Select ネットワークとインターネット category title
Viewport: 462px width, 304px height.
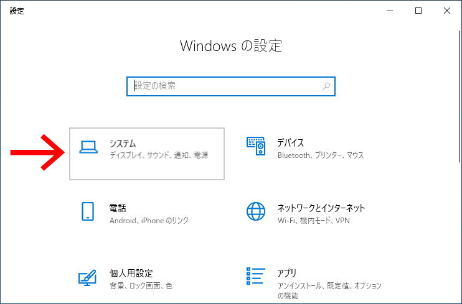click(x=321, y=208)
